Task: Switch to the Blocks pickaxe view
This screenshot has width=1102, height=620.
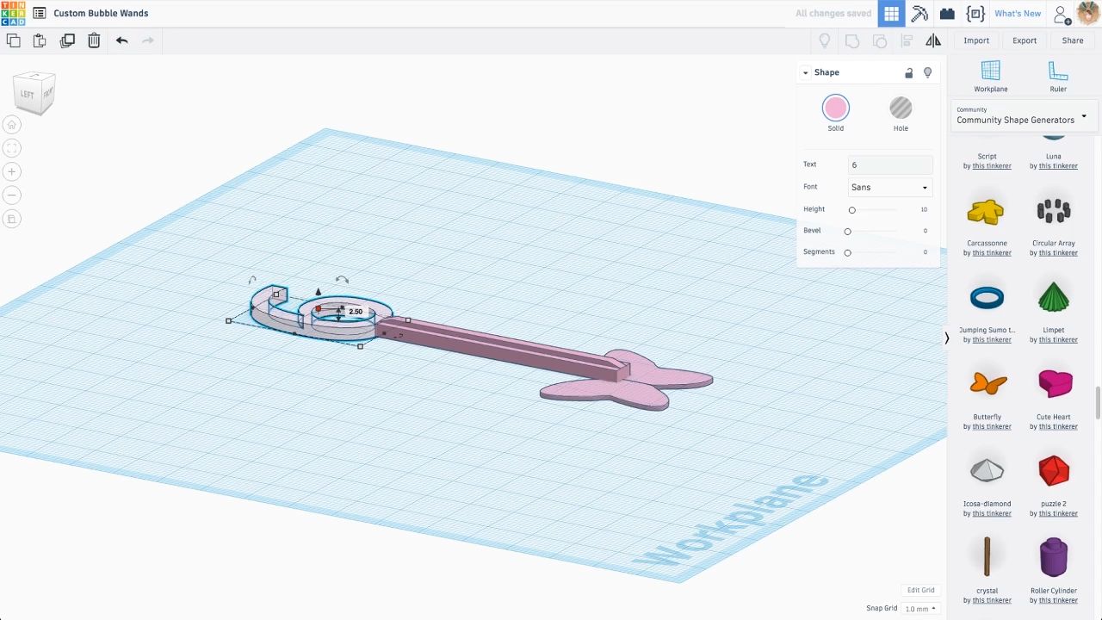Action: point(919,13)
